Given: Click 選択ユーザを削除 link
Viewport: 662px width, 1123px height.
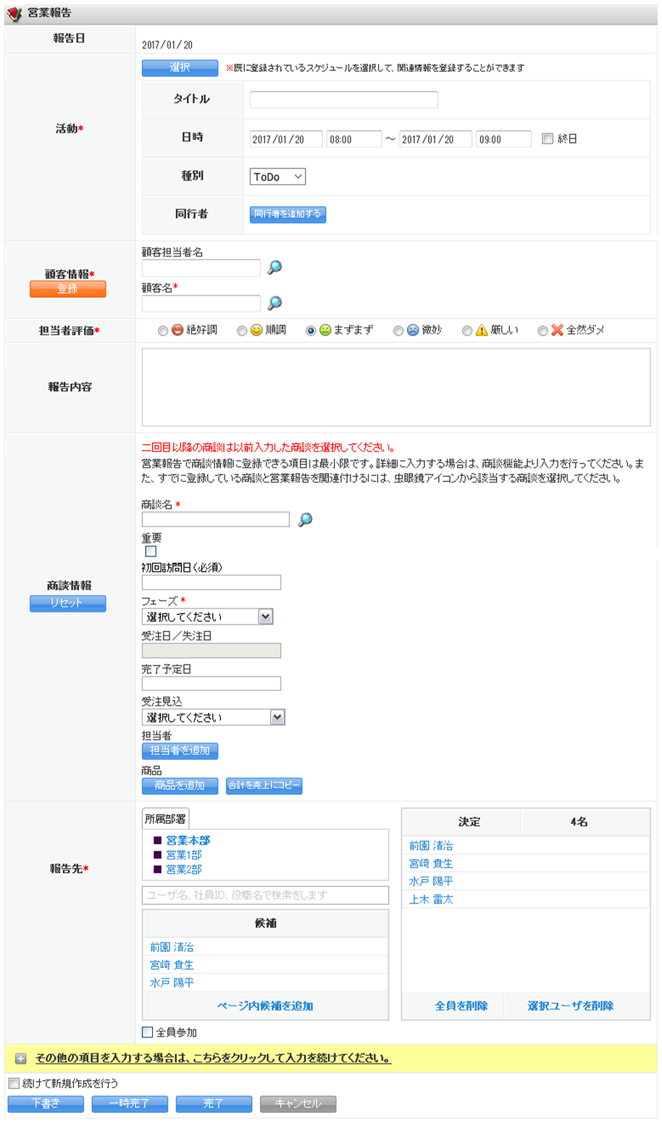Looking at the screenshot, I should [x=571, y=1006].
